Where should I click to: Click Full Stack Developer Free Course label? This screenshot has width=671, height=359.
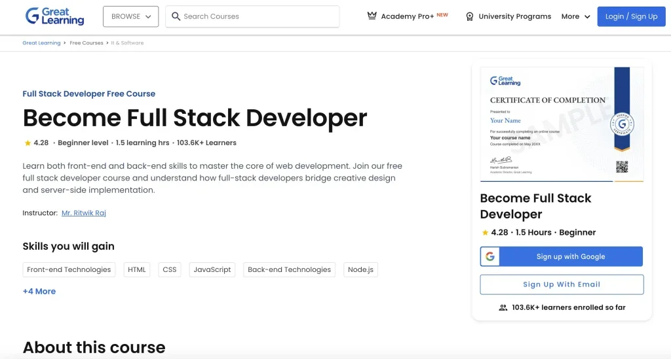[x=88, y=94]
